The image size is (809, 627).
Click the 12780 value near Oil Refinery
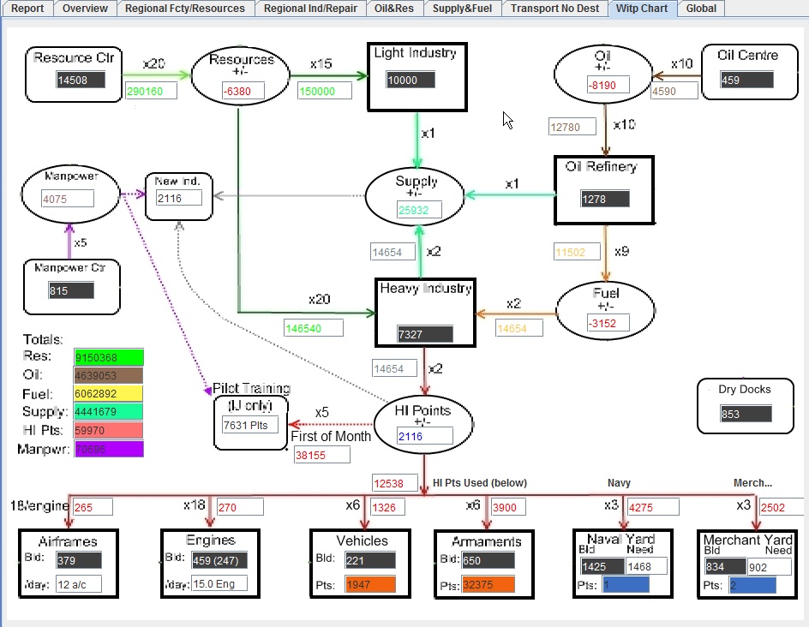point(572,127)
